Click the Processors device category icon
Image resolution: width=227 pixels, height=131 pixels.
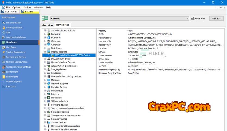(x=49, y=98)
